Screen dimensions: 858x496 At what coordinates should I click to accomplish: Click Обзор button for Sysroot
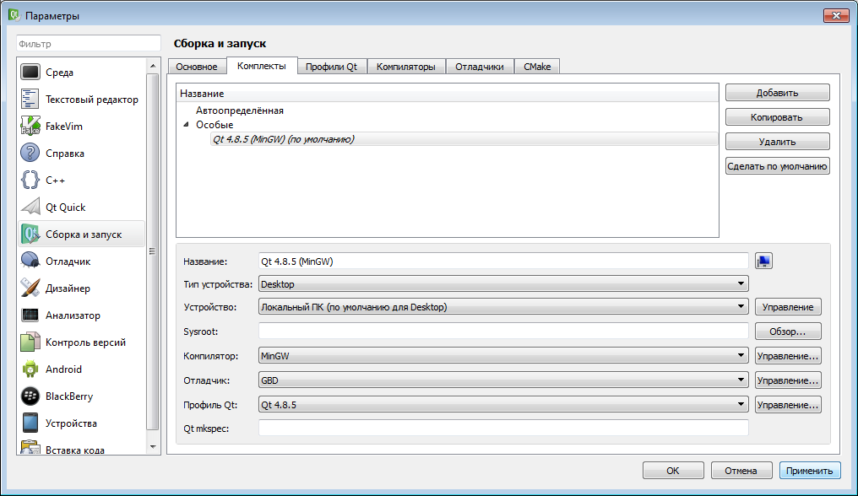tap(788, 332)
